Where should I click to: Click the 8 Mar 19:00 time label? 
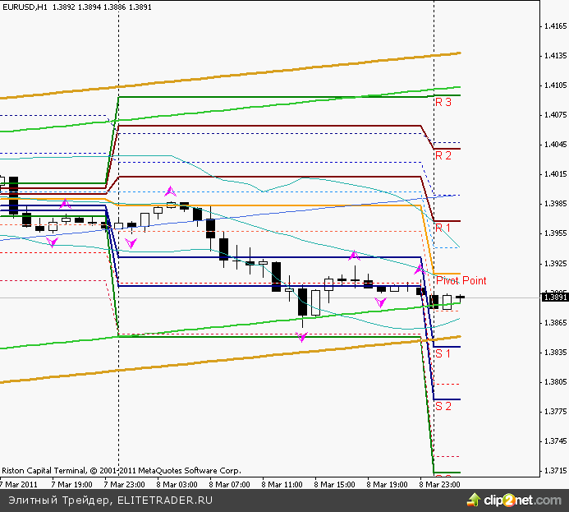(385, 484)
